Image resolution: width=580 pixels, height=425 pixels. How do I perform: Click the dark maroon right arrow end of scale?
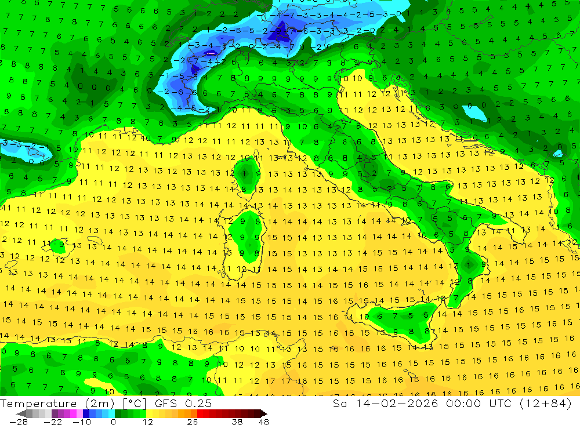(x=264, y=413)
